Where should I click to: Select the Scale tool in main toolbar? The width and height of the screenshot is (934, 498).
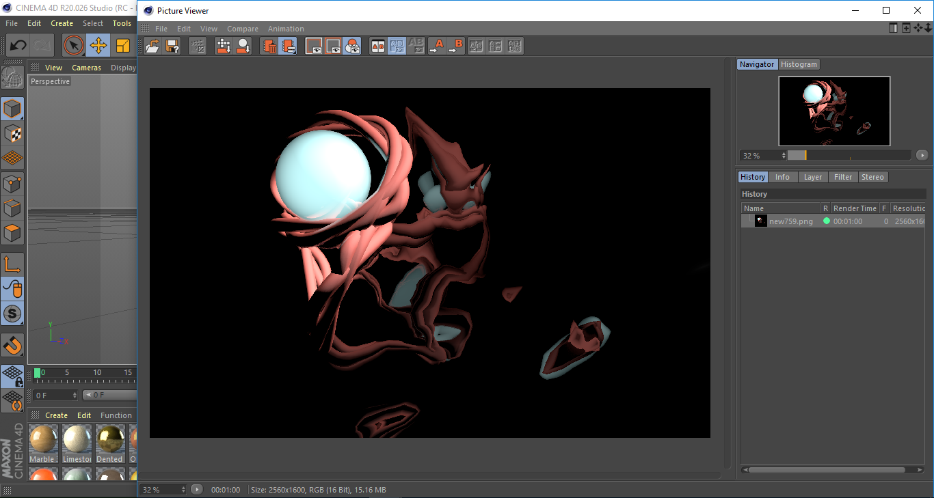coord(123,46)
